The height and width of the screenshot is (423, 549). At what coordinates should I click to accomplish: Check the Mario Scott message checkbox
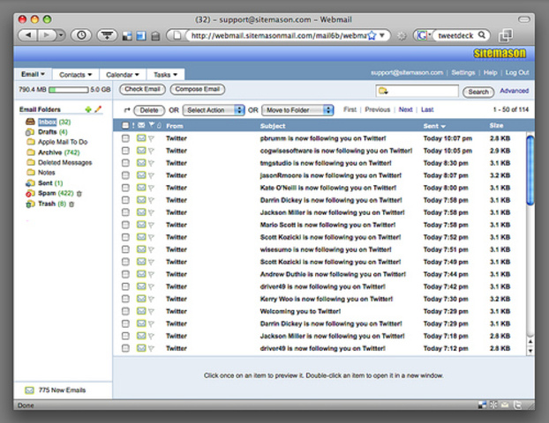pos(125,225)
